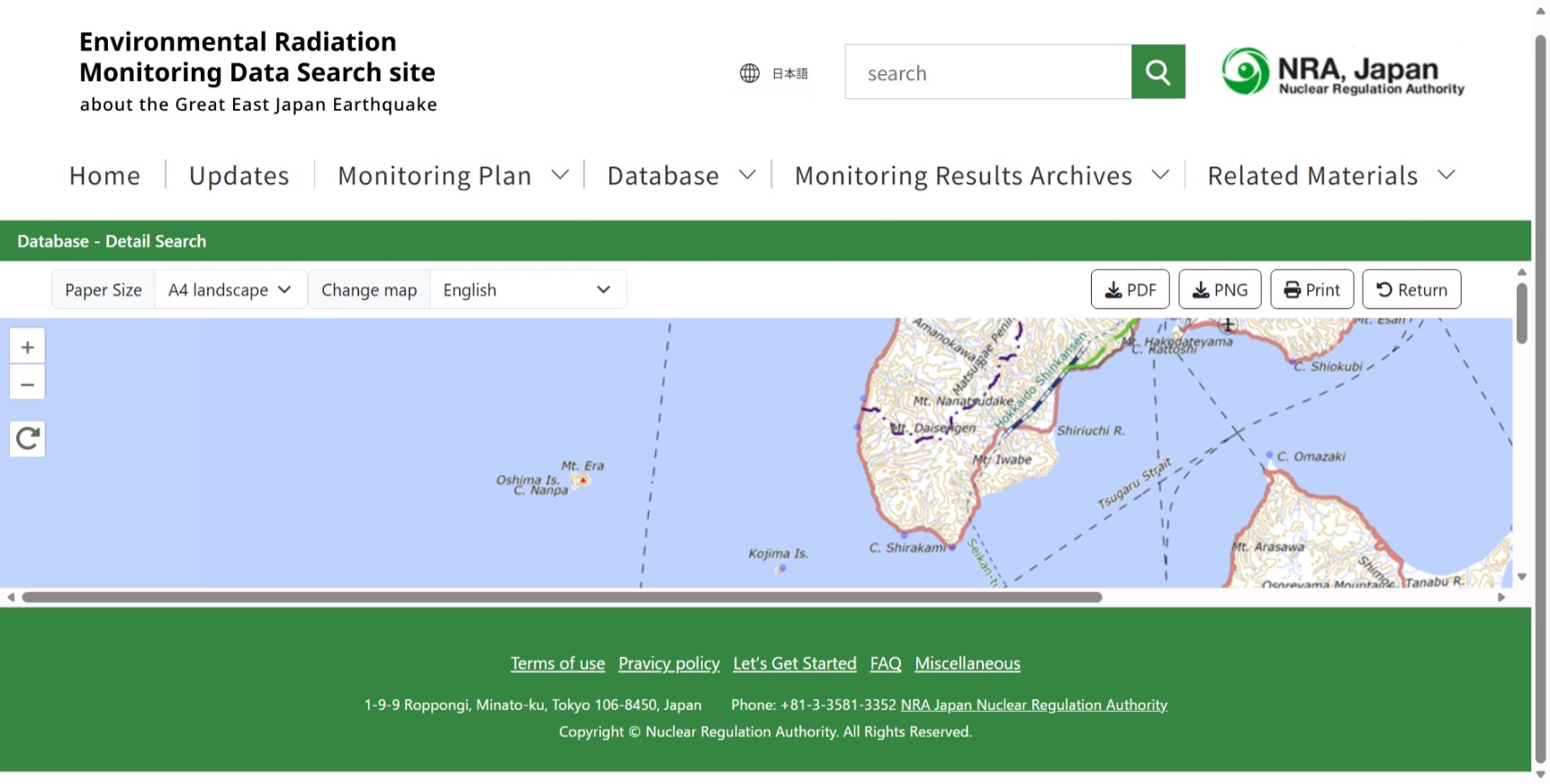Open the Monitoring Results Archives menu

(x=981, y=176)
